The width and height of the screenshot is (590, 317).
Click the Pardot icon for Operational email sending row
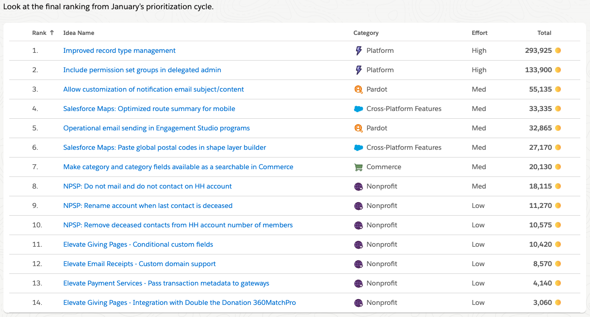click(359, 128)
